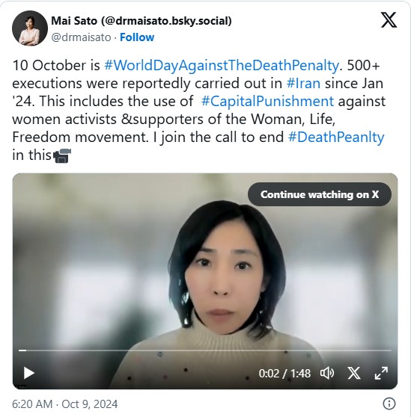
Task: Open the tweet info circle icon
Action: [389, 404]
